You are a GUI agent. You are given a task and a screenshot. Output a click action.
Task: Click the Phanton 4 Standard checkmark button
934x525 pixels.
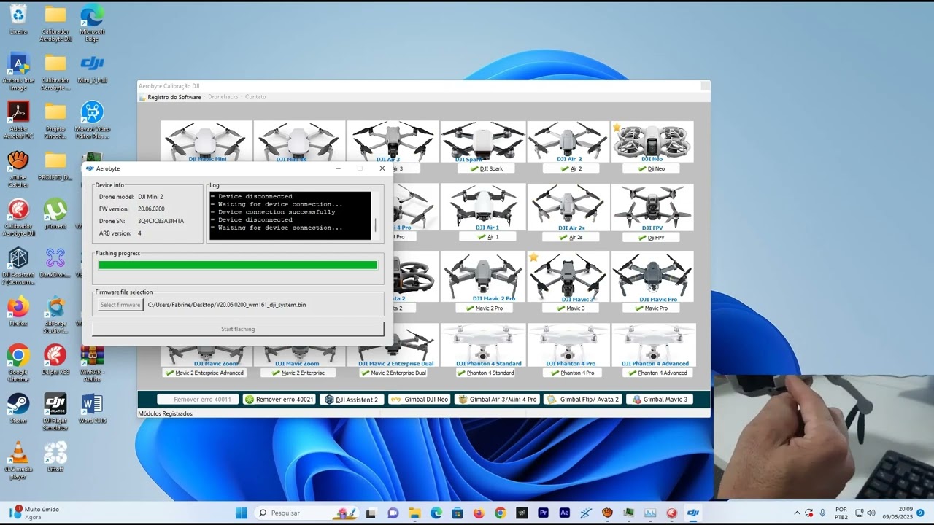[485, 373]
